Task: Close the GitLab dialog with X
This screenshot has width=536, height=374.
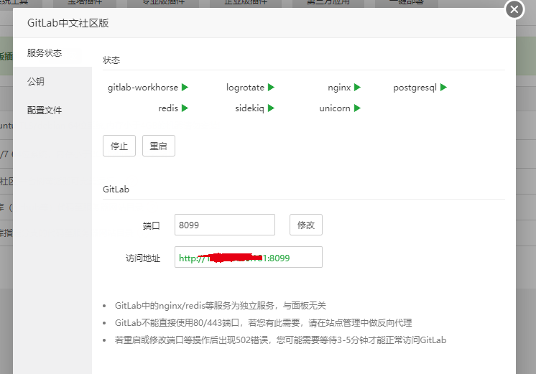Action: (514, 9)
